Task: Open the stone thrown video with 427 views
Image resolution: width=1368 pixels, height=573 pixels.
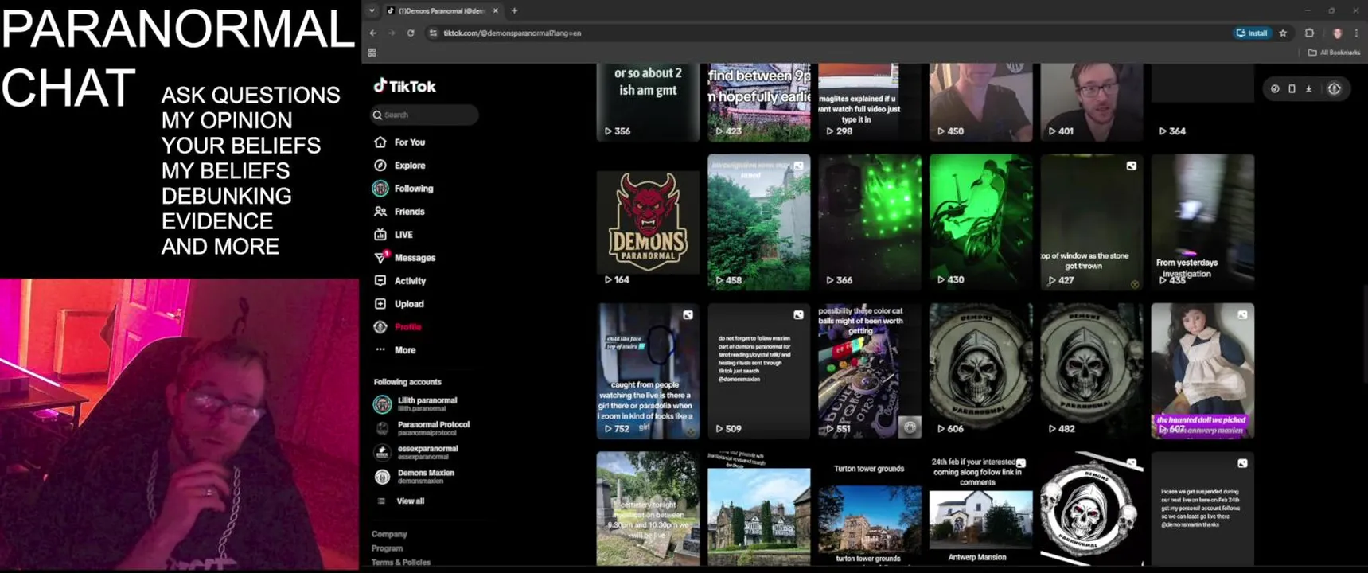Action: [1092, 222]
